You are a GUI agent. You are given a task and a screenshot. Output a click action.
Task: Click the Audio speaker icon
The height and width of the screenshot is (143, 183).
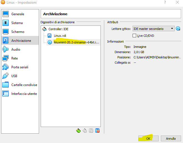point(5,49)
